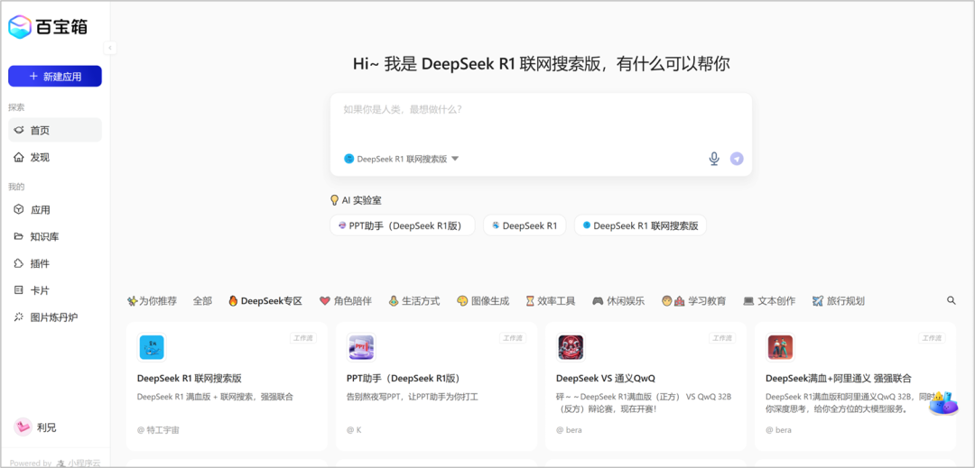The width and height of the screenshot is (975, 468).
Task: Open the DeepSeek R1 联网搜索版 card title
Action: [189, 378]
